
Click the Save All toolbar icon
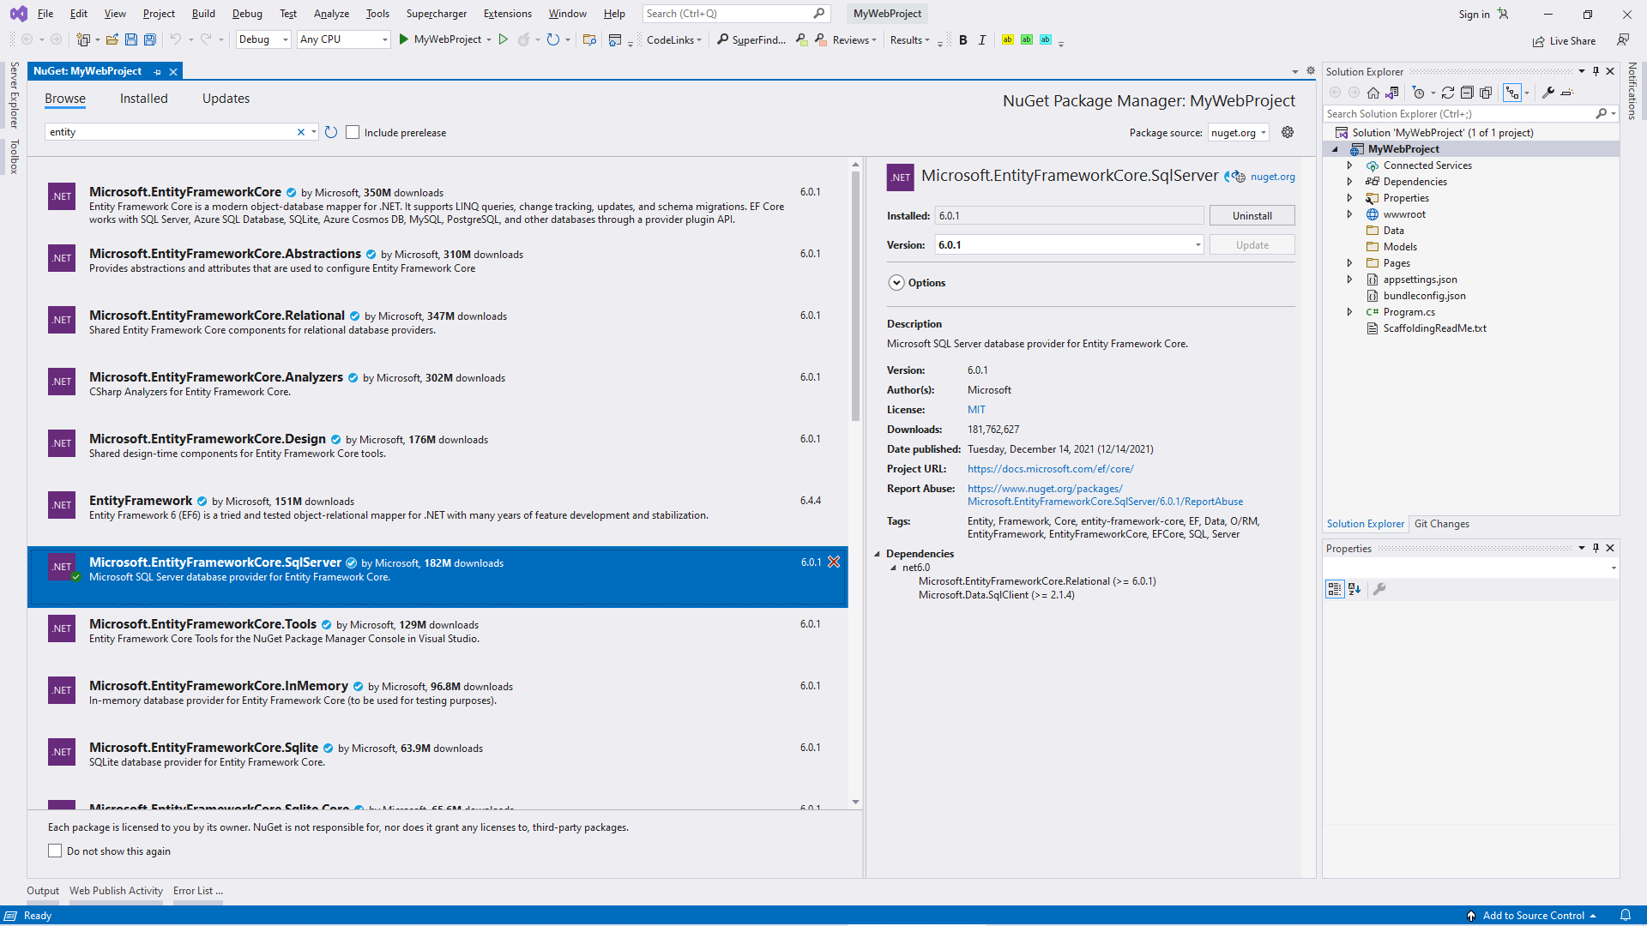(x=149, y=39)
